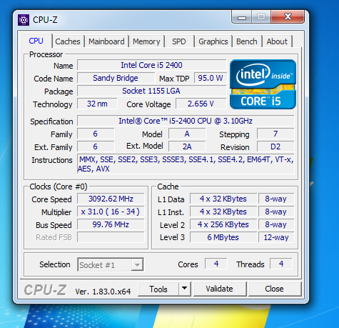This screenshot has height=328, width=339.
Task: Click the Core Voltage value 2.656 V
Action: click(x=201, y=104)
